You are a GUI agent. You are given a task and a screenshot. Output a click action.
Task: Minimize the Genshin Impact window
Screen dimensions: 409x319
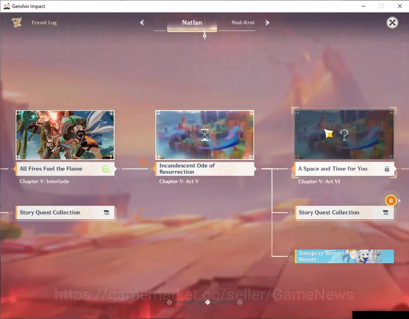[x=364, y=6]
